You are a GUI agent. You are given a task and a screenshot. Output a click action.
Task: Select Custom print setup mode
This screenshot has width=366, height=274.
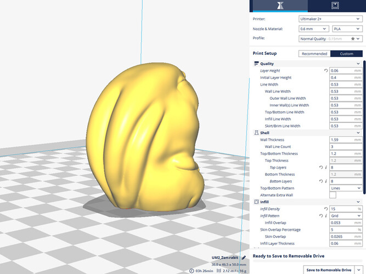click(346, 54)
